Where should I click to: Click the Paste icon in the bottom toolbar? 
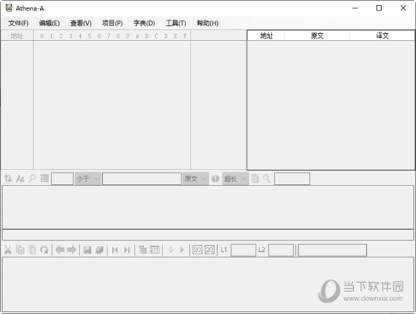33,250
